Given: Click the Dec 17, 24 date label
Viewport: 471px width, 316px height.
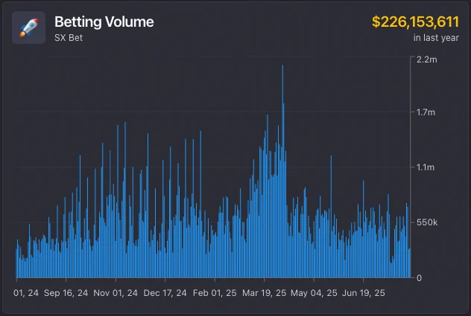Looking at the screenshot, I should (x=165, y=293).
